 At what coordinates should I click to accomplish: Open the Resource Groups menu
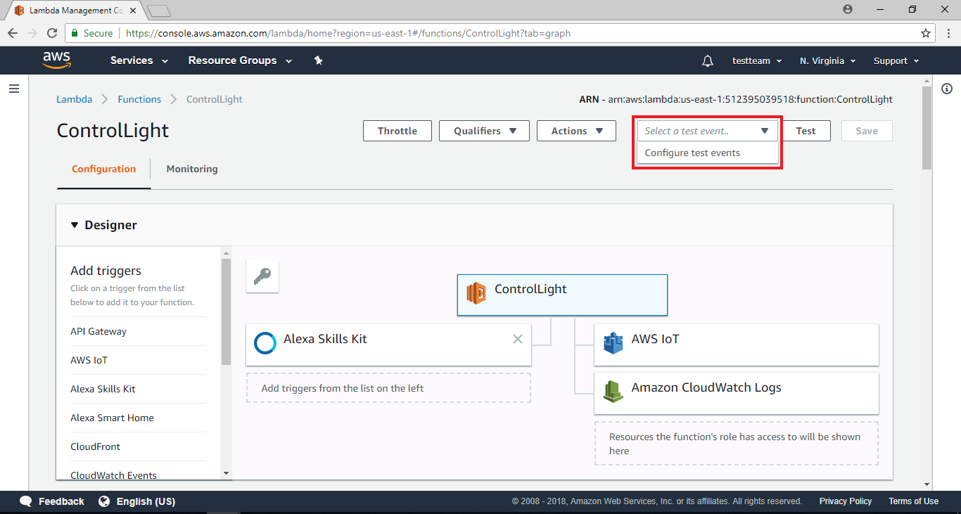click(x=240, y=60)
